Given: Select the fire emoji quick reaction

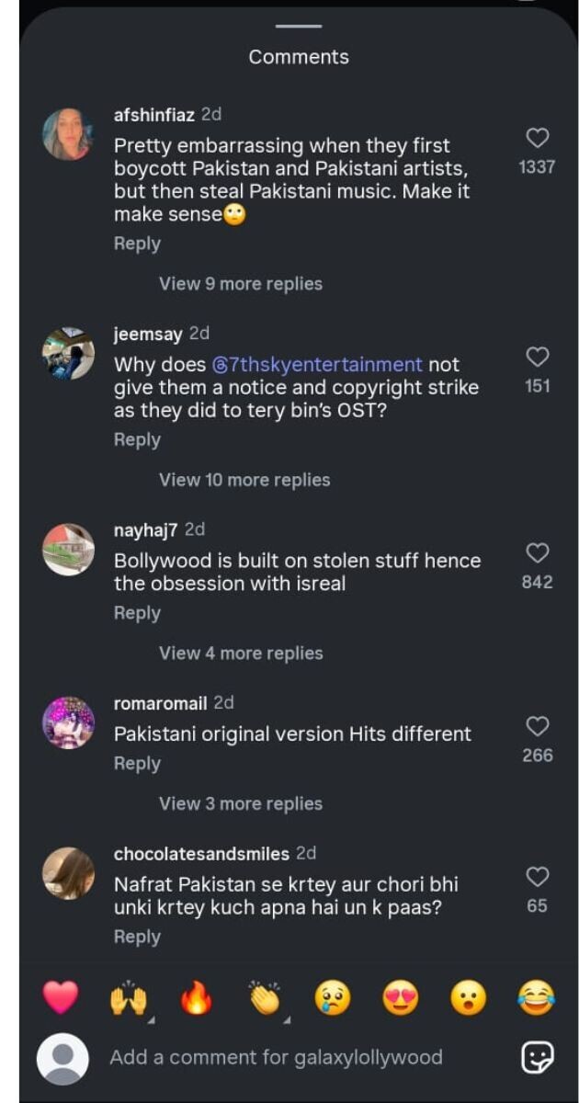Looking at the screenshot, I should tap(196, 997).
